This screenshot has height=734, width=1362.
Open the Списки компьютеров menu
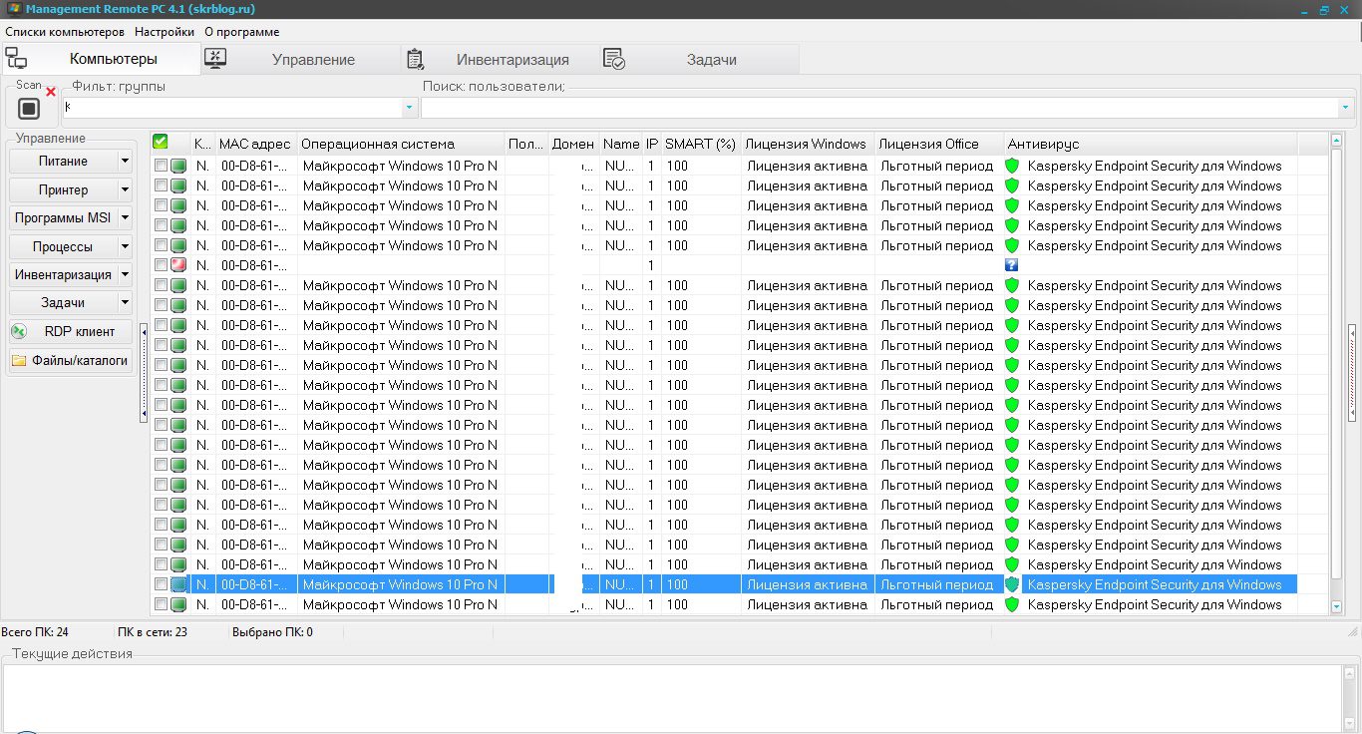pos(65,32)
